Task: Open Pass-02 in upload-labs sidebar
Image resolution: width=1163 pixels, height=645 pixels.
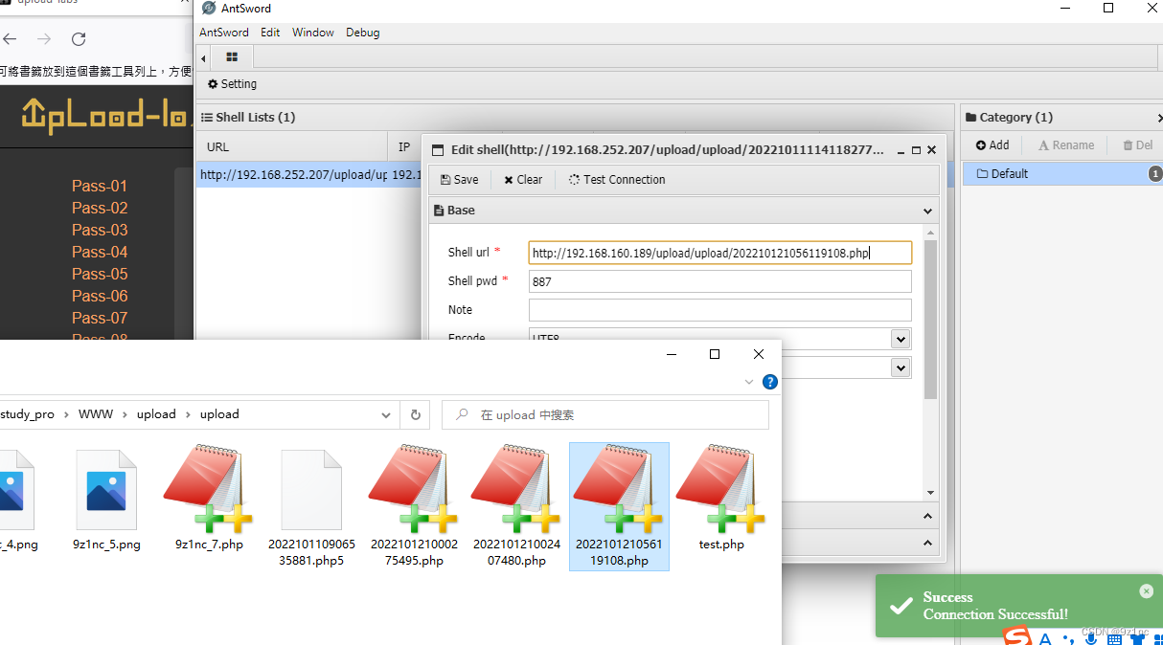Action: pyautogui.click(x=100, y=208)
